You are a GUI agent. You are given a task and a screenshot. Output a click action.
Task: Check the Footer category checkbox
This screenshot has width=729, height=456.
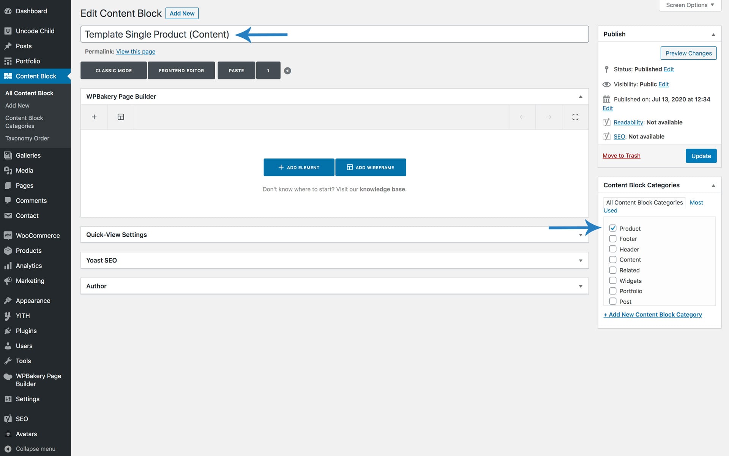pyautogui.click(x=612, y=239)
